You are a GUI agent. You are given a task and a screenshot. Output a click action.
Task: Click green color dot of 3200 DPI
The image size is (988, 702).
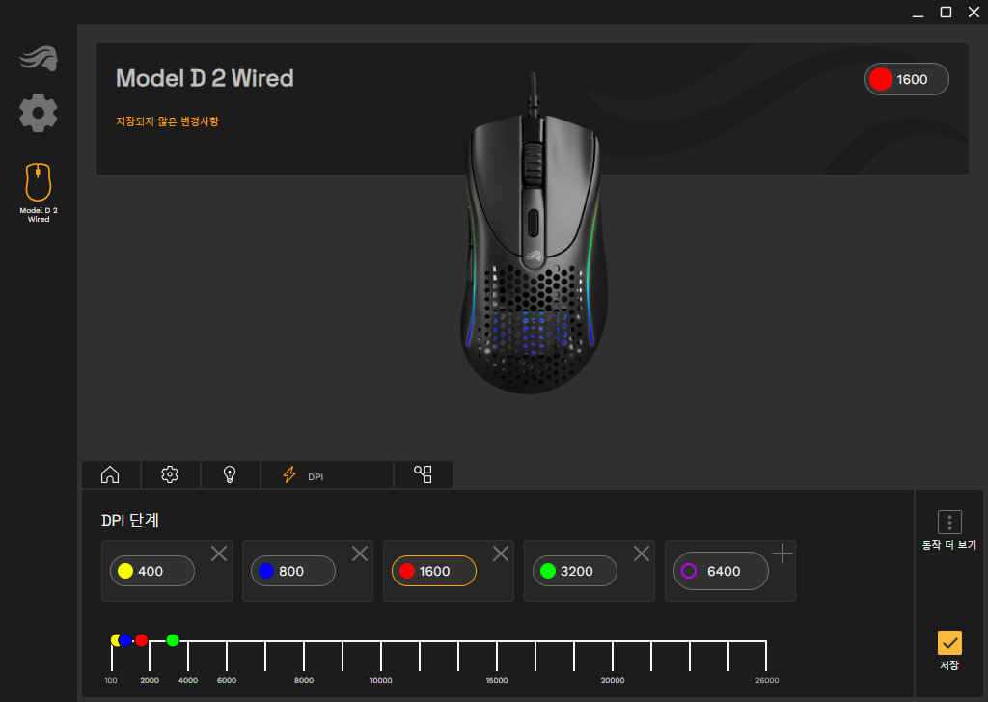[548, 571]
